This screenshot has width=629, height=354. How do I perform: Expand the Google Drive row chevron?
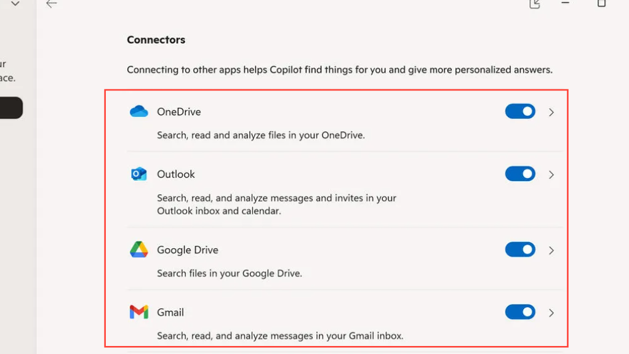[551, 251]
